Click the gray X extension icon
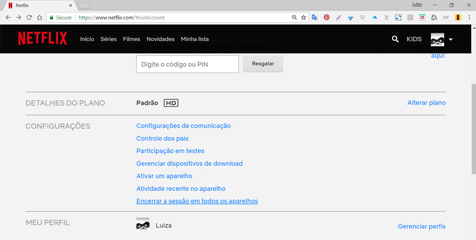This screenshot has height=240, width=476. 386,18
